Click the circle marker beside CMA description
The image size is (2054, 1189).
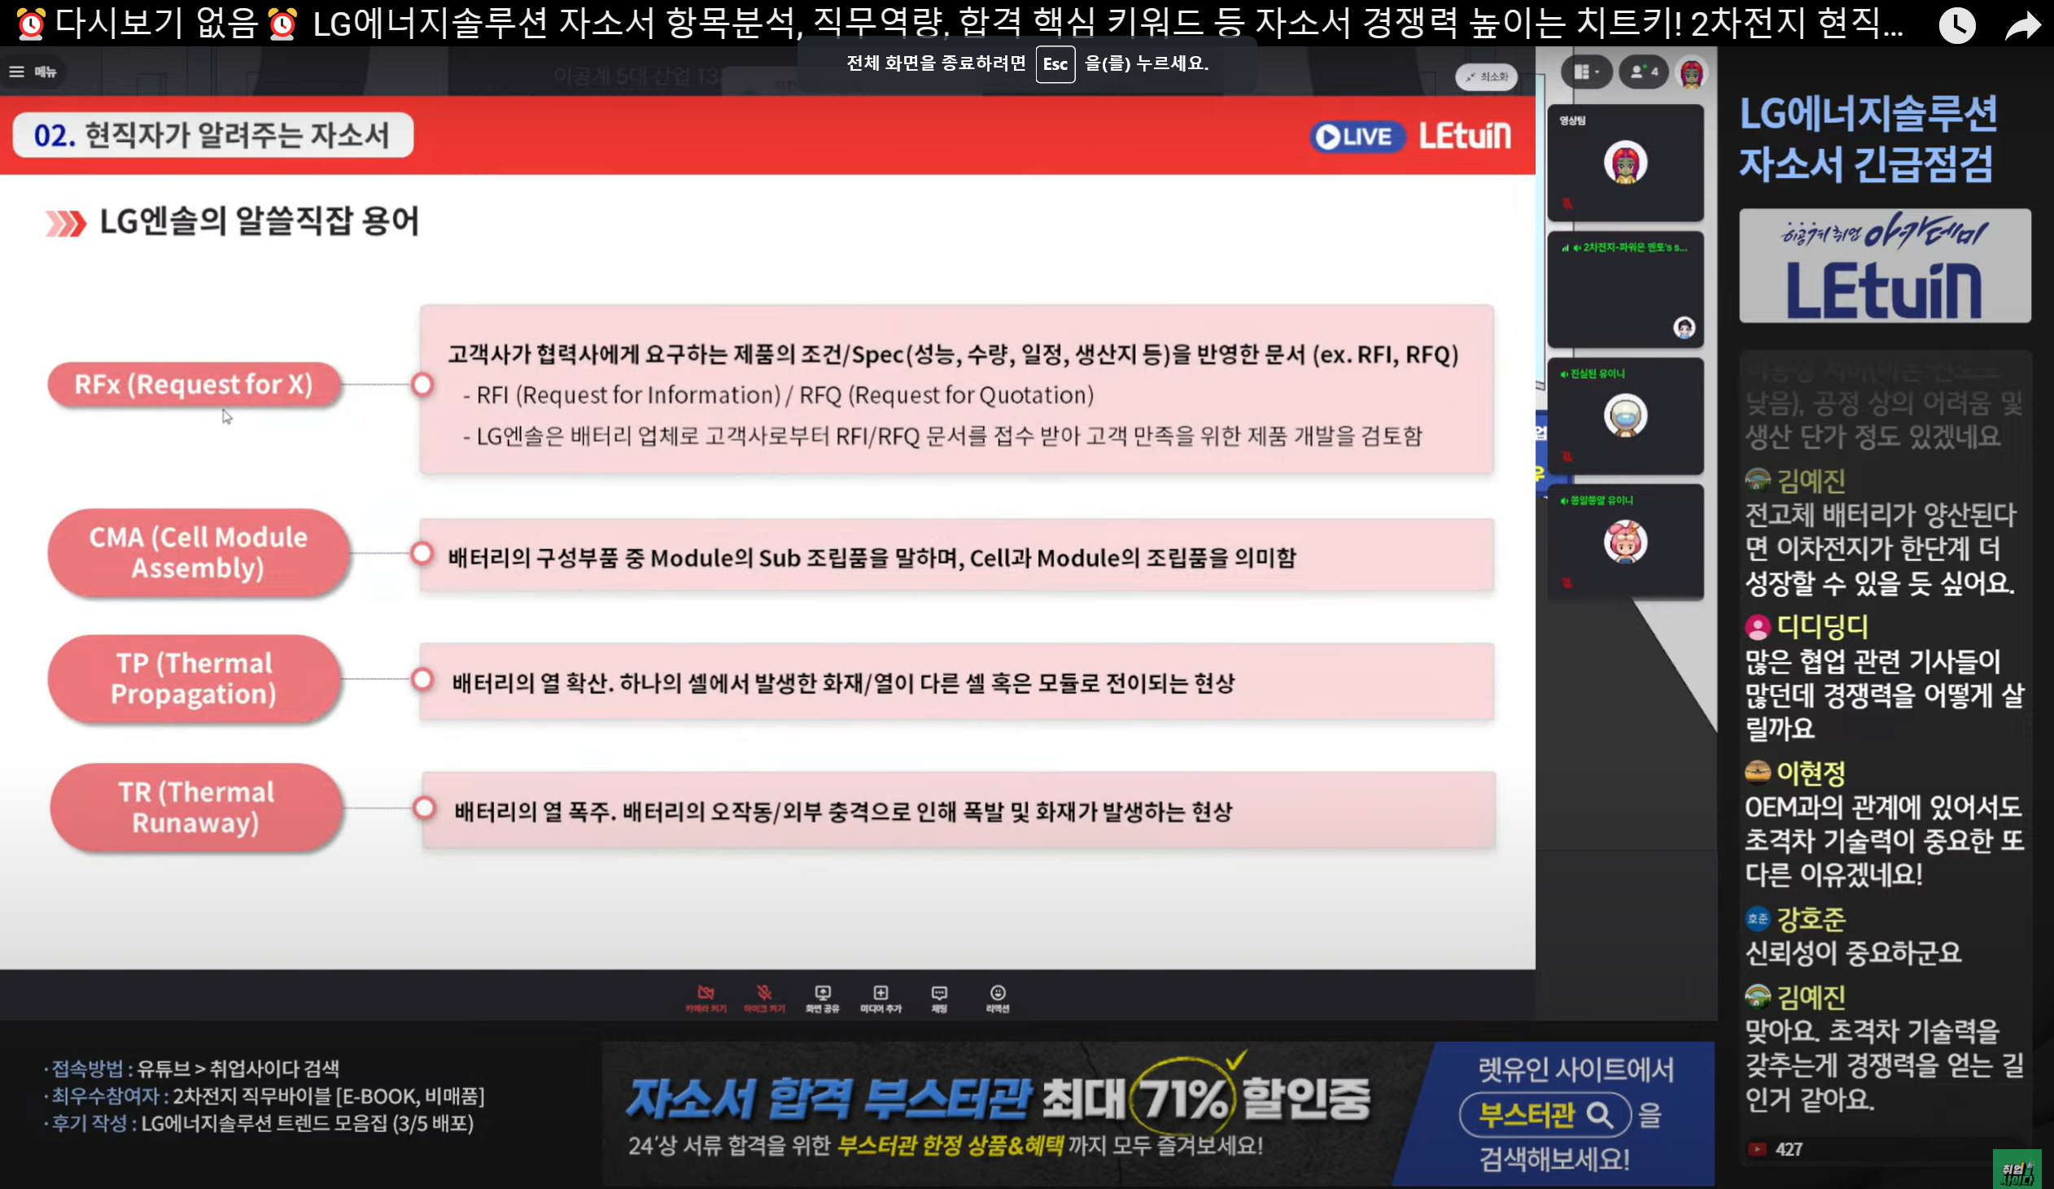[422, 554]
